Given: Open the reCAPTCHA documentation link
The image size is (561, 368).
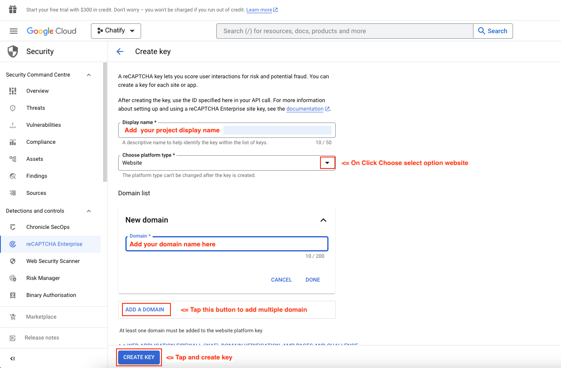Looking at the screenshot, I should 305,108.
